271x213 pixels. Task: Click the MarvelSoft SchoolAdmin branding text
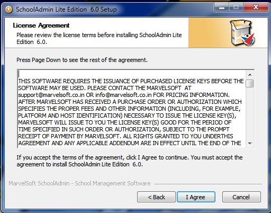[79, 183]
